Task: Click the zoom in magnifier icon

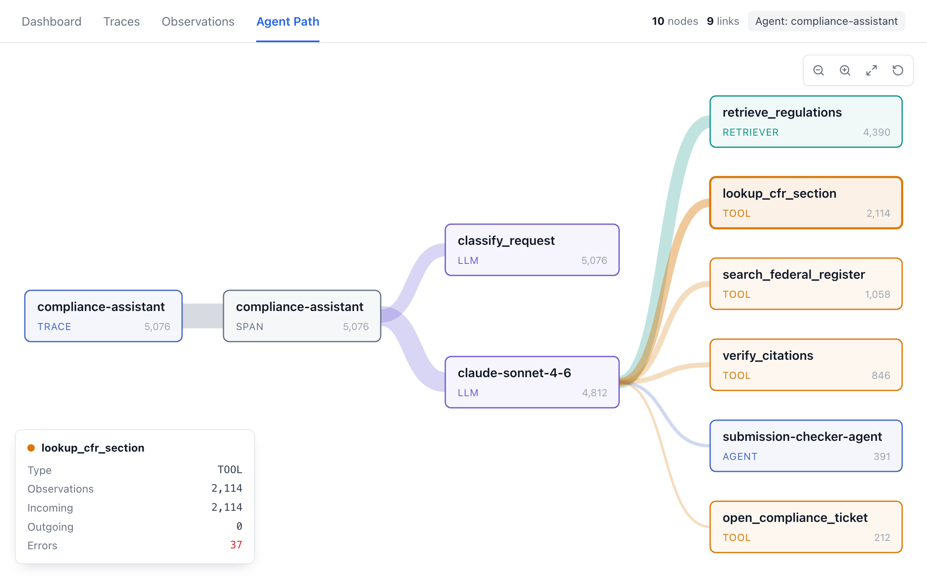Action: (x=845, y=70)
